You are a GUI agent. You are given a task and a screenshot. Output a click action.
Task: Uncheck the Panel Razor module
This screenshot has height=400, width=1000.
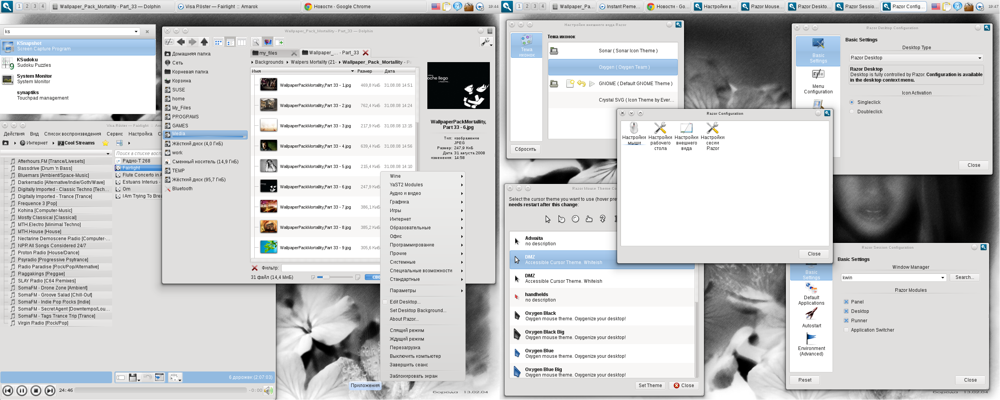pyautogui.click(x=846, y=302)
